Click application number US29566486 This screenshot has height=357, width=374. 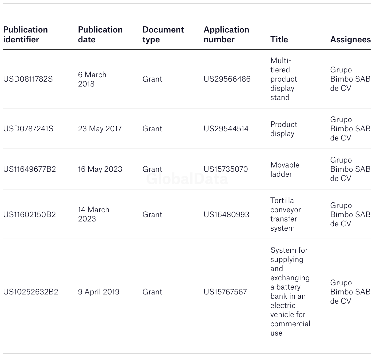pos(227,79)
